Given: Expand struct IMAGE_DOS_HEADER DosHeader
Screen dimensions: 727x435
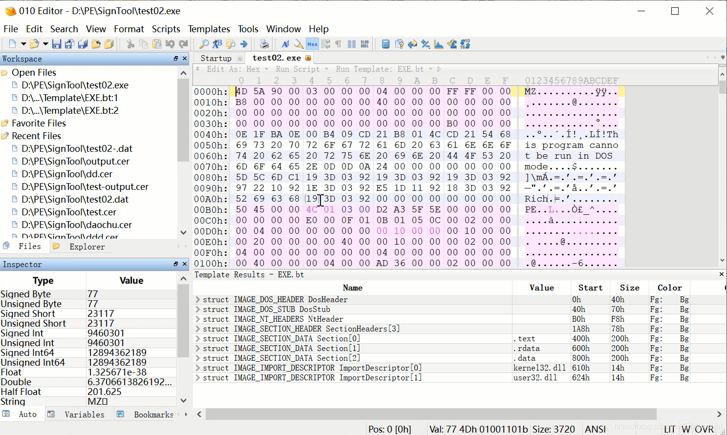Looking at the screenshot, I should tap(198, 299).
